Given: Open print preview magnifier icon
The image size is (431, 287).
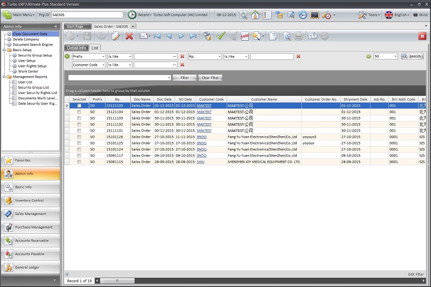Looking at the screenshot, I should (x=287, y=36).
